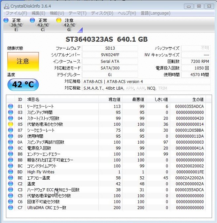Click status orb for 0C 電源投入回数

11,148
